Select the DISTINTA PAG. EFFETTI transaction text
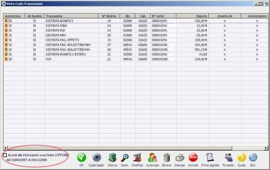270x170 pixels. (63, 40)
